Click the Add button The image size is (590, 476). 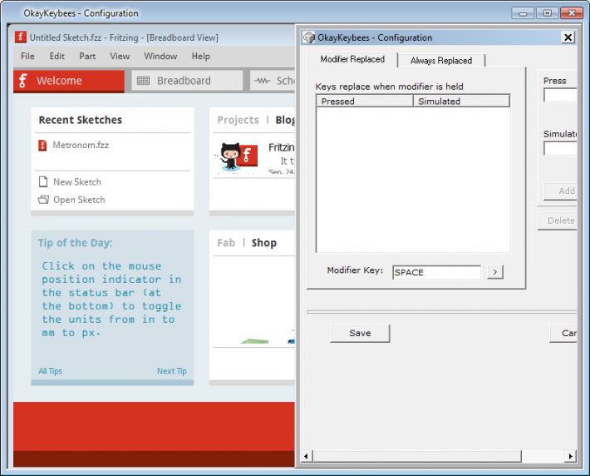tap(561, 191)
